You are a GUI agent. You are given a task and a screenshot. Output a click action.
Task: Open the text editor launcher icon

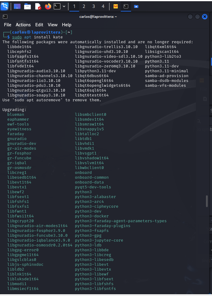tap(38, 6)
